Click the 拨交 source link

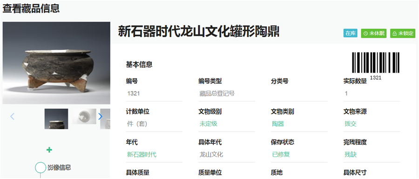point(351,124)
